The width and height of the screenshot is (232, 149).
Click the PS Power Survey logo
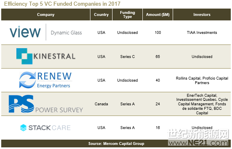tap(46, 104)
